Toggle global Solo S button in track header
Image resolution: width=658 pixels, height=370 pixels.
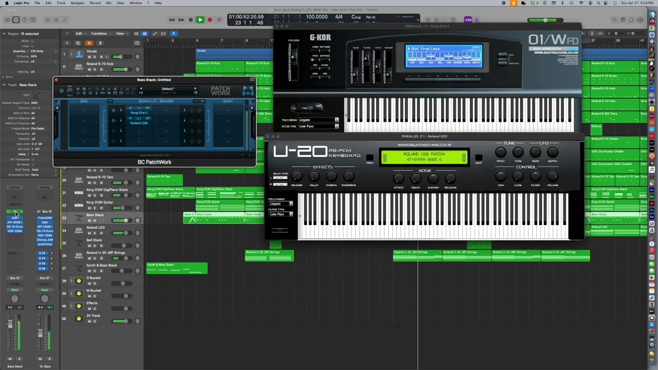coord(100,43)
